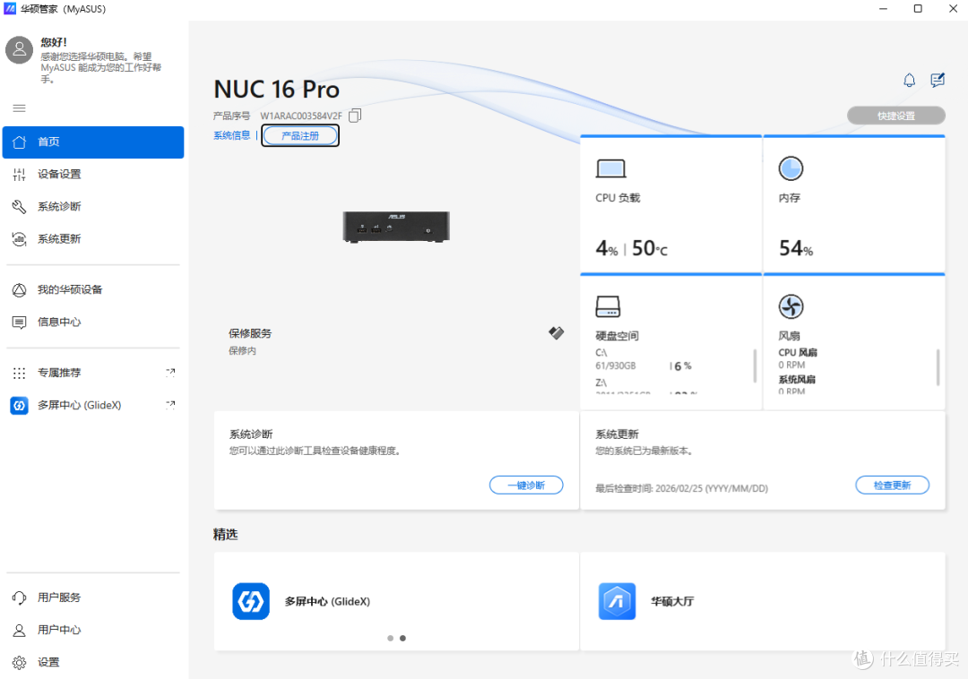Copy the product serial number

click(355, 116)
